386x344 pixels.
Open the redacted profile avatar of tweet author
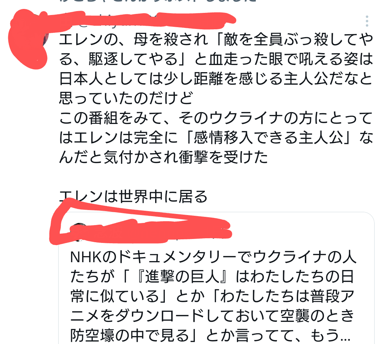(28, 37)
